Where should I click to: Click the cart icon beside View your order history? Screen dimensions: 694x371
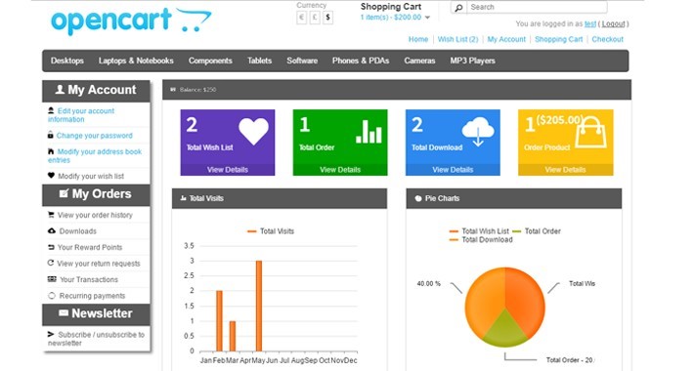(51, 215)
